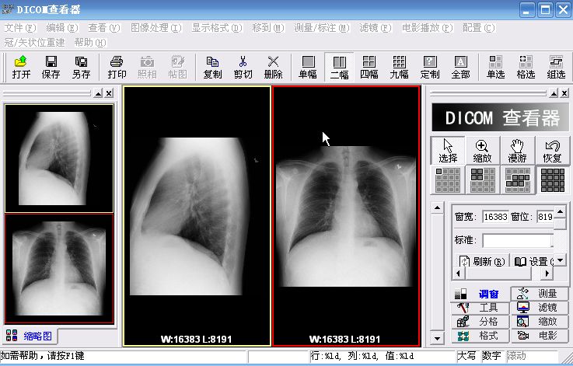Click the 恢复 (Restore) tool icon
The height and width of the screenshot is (366, 573).
tap(552, 151)
